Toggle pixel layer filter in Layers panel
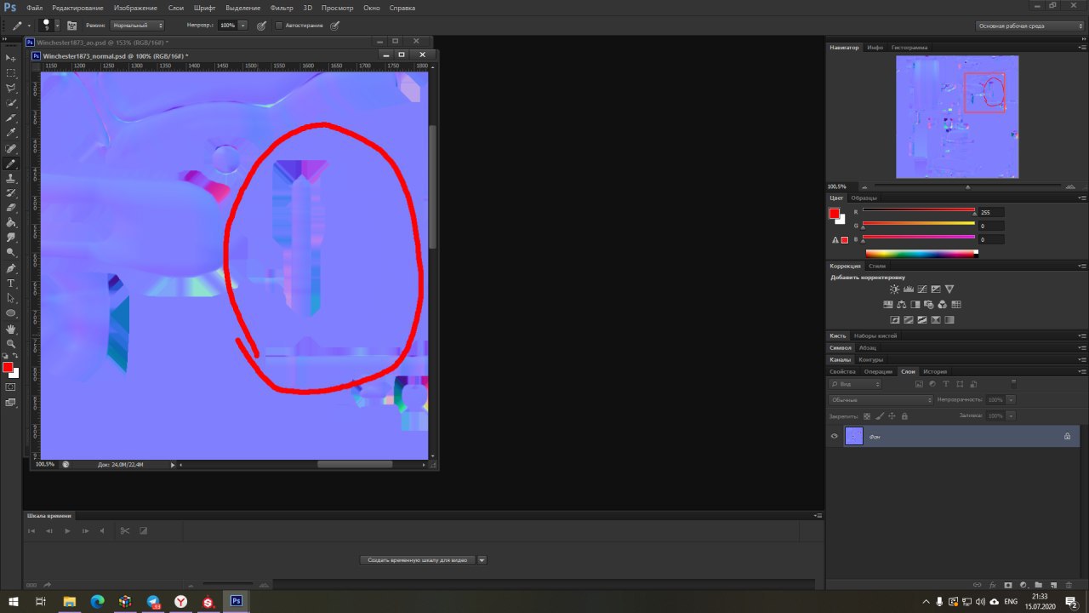This screenshot has width=1089, height=613. point(919,384)
